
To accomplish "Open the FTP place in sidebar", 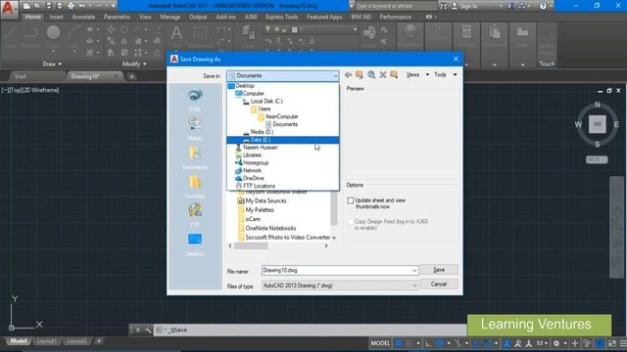I will [195, 215].
